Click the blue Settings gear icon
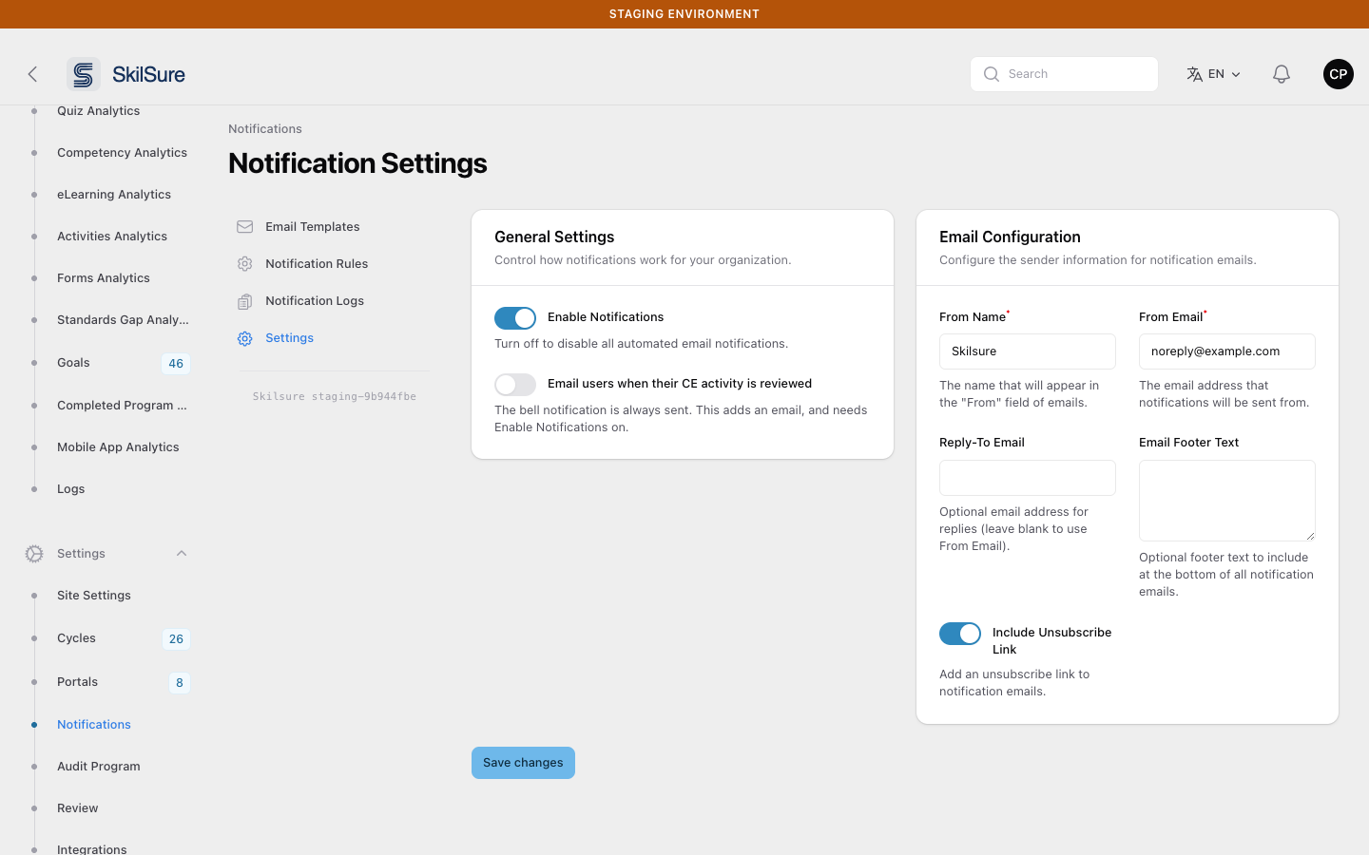Image resolution: width=1369 pixels, height=855 pixels. click(x=245, y=338)
